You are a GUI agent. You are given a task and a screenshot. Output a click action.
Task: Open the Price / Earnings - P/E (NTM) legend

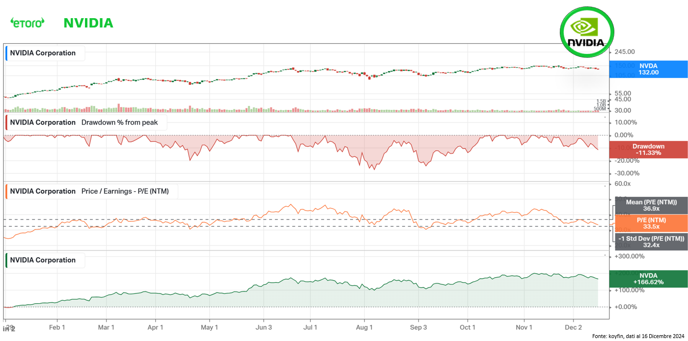coord(91,191)
